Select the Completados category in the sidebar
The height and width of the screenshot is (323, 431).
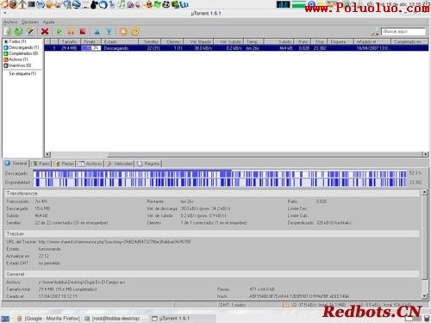[21, 53]
